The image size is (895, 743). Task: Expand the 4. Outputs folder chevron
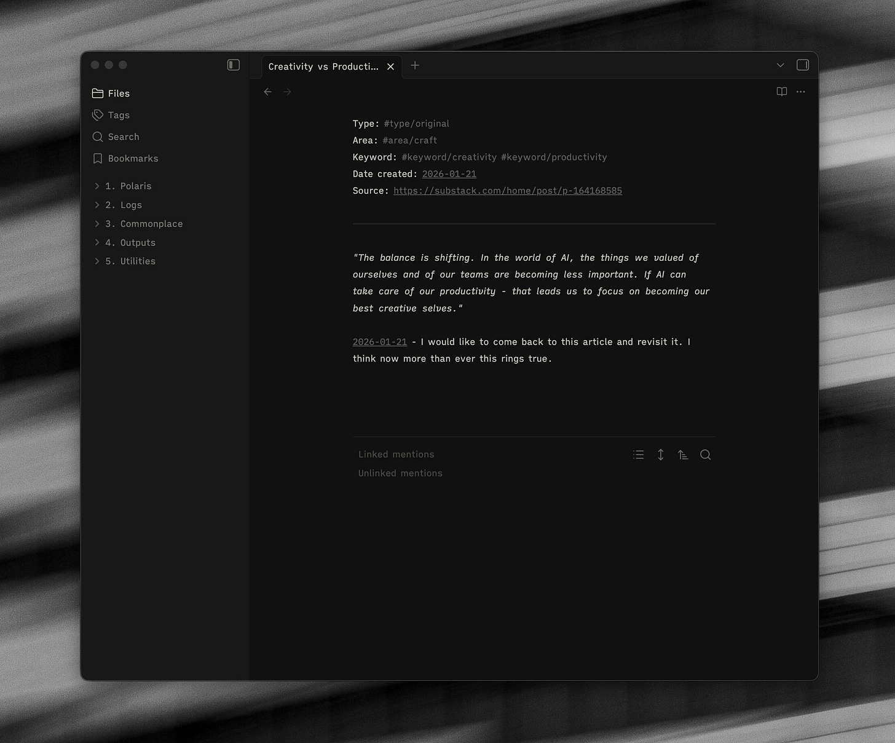97,242
